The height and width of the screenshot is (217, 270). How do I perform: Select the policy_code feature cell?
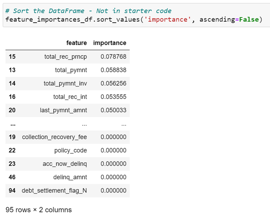[x=71, y=151]
